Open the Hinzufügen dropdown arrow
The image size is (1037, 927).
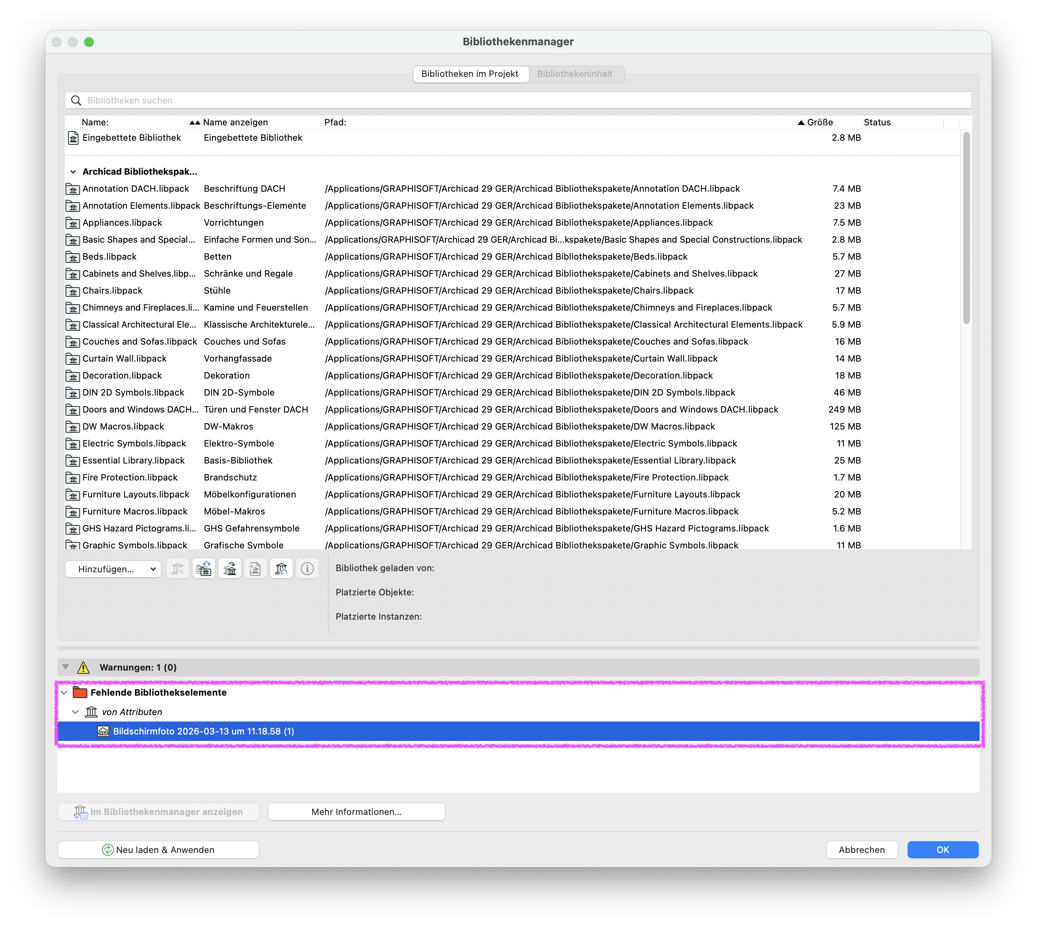[x=153, y=569]
